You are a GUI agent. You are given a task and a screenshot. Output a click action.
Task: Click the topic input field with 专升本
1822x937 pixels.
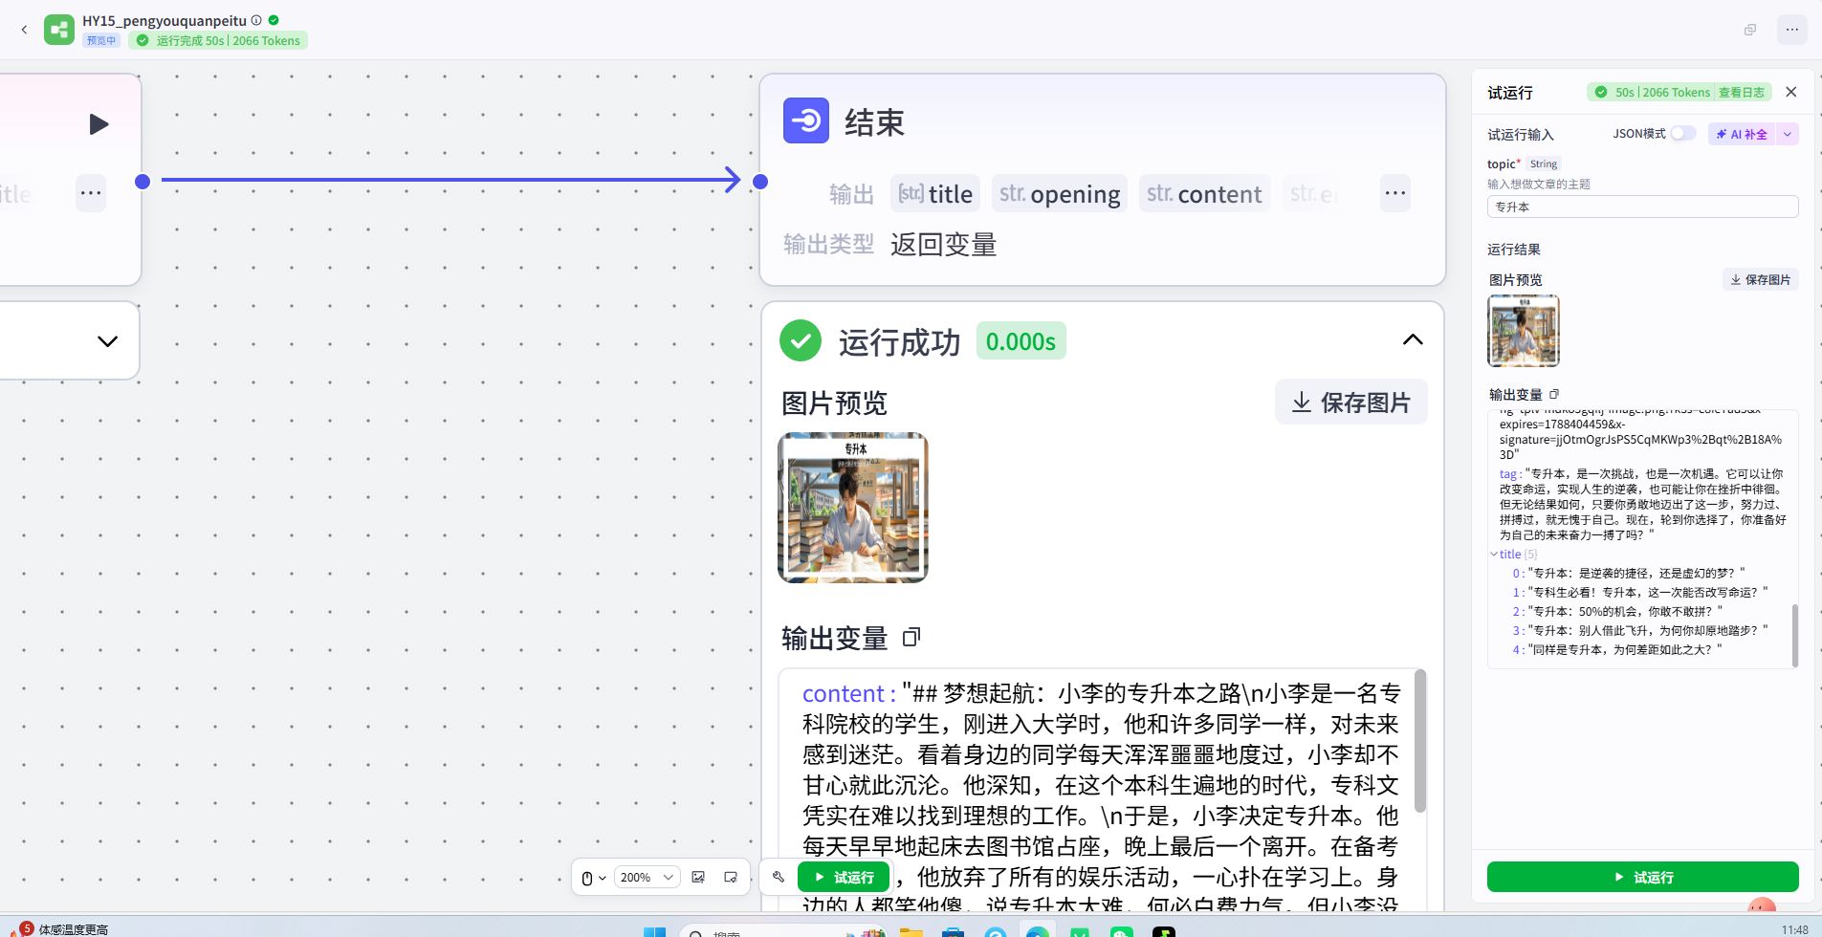click(1642, 207)
